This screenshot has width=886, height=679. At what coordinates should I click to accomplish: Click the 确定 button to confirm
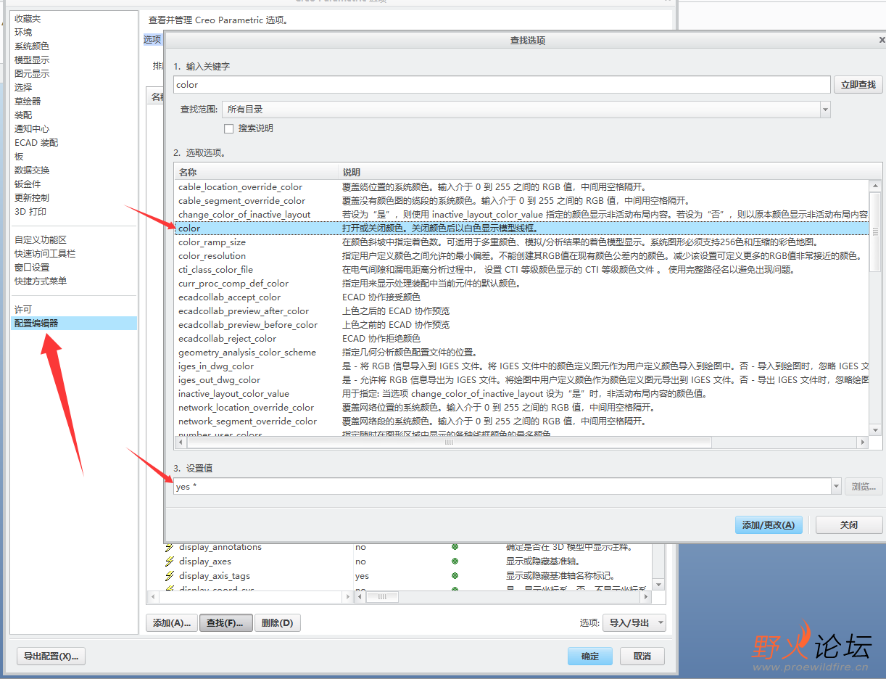tap(589, 655)
